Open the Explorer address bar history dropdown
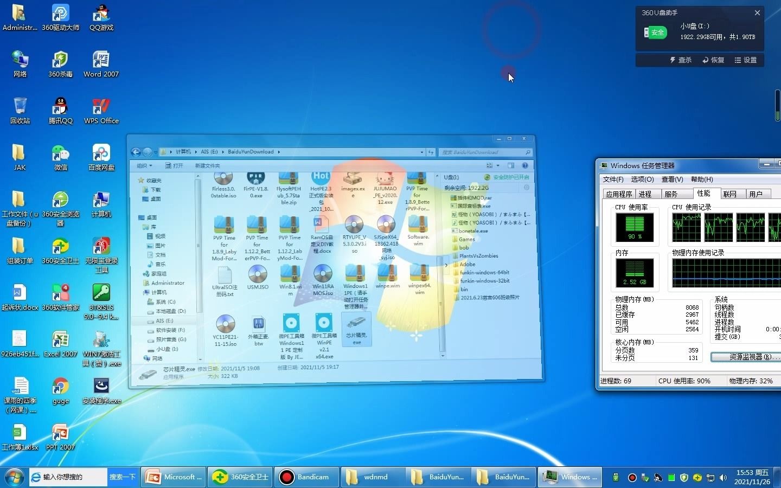Viewport: 781px width, 488px height. tap(422, 152)
